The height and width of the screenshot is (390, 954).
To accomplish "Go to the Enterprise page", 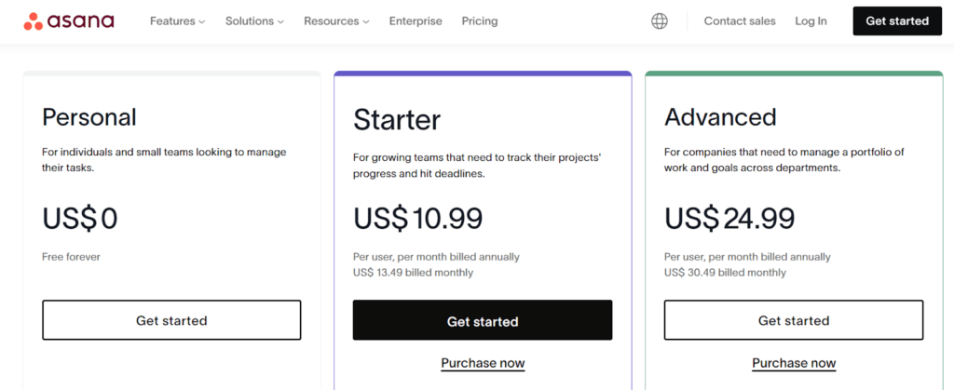I will tap(416, 21).
